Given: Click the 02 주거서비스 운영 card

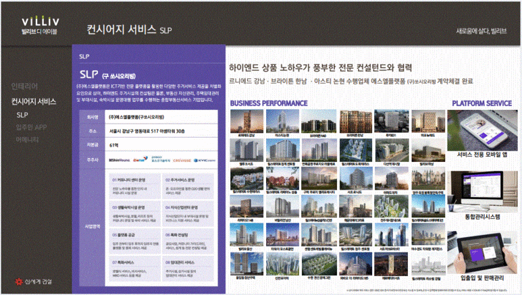Looking at the screenshot, I should (x=188, y=186).
